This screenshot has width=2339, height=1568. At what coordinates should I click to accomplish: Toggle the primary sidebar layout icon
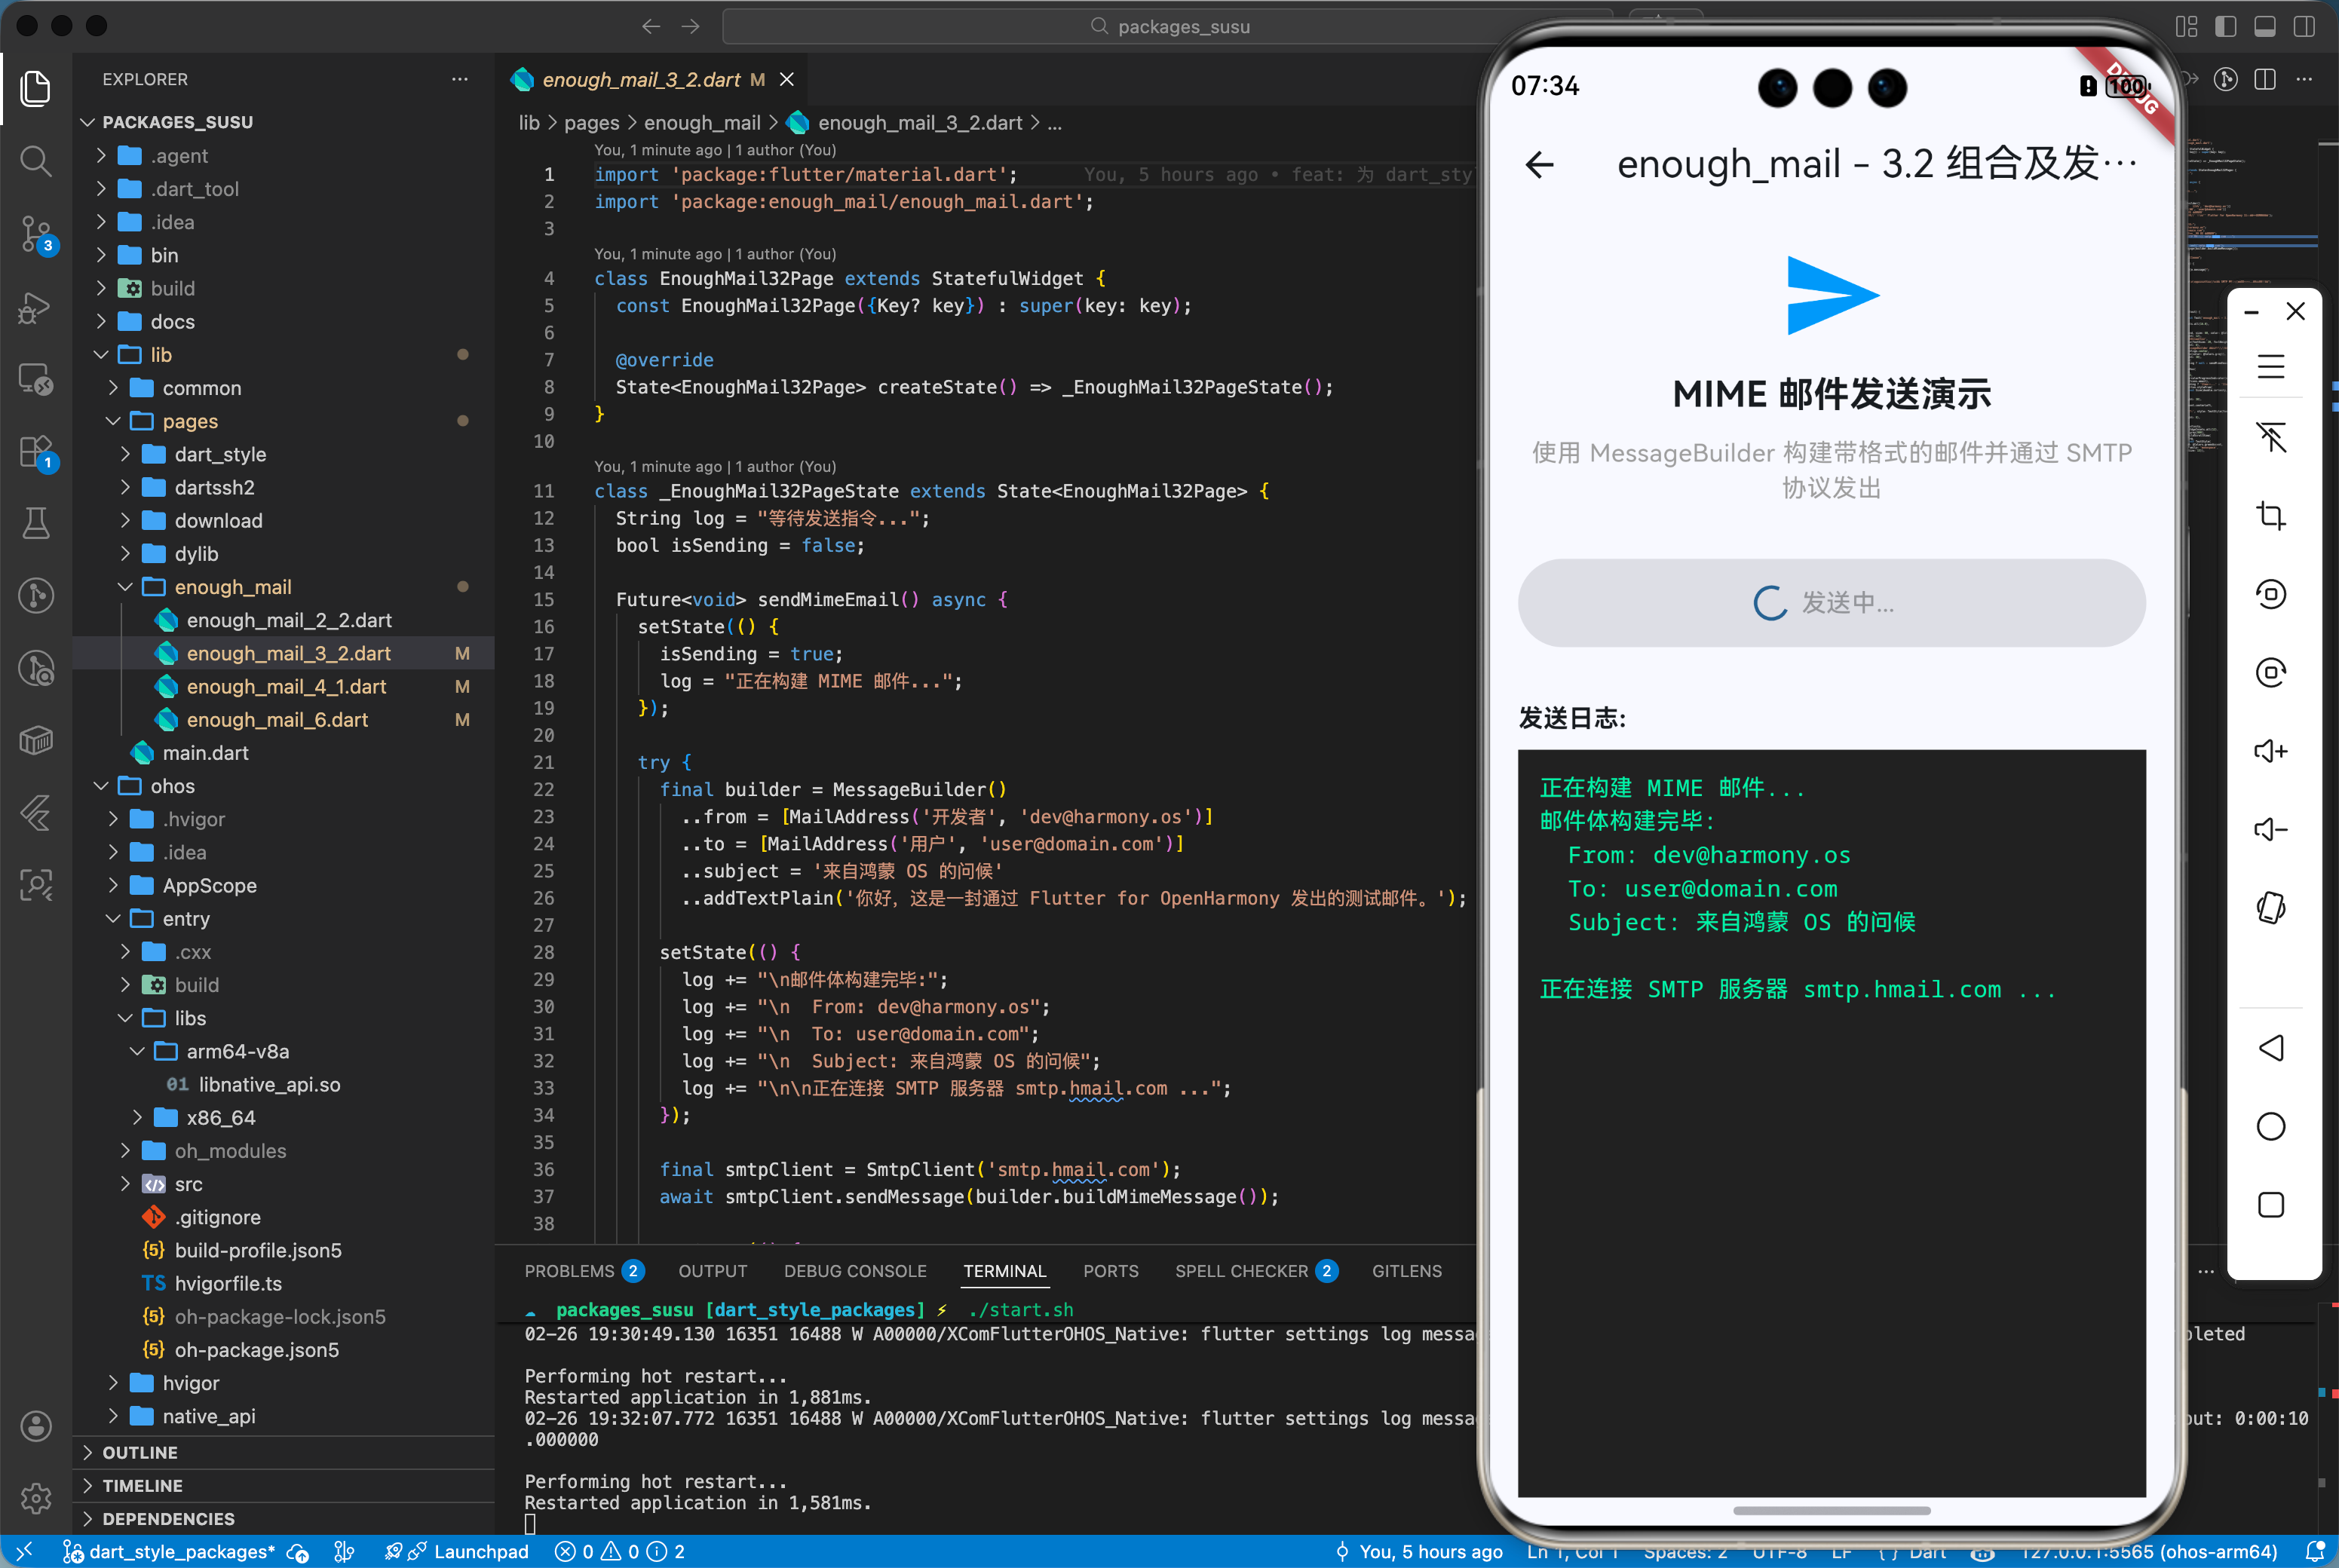[x=2225, y=27]
